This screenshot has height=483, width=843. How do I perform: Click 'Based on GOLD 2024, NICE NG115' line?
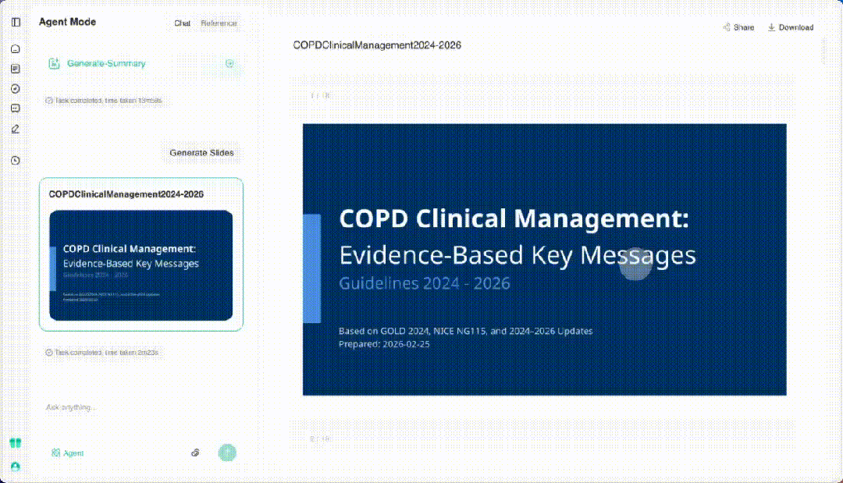465,331
